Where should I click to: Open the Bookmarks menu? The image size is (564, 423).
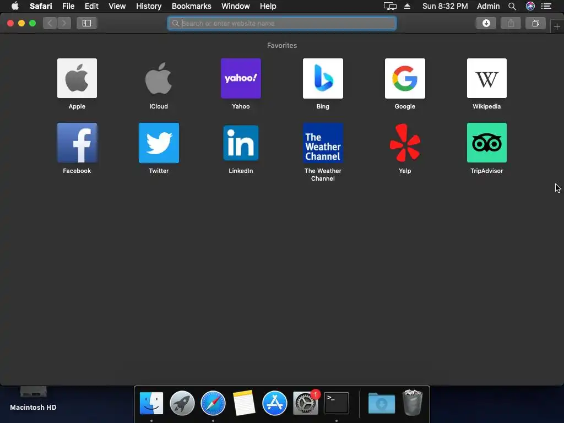tap(191, 6)
